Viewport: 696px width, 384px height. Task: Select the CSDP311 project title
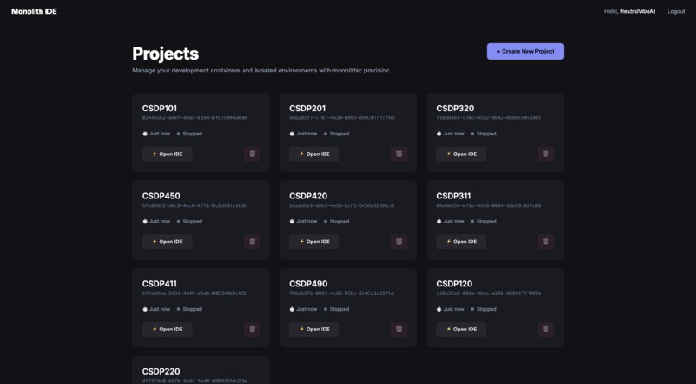[x=453, y=196]
